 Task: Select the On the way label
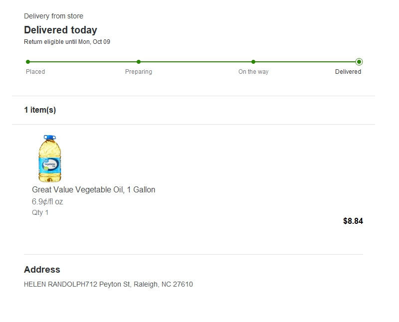[253, 72]
